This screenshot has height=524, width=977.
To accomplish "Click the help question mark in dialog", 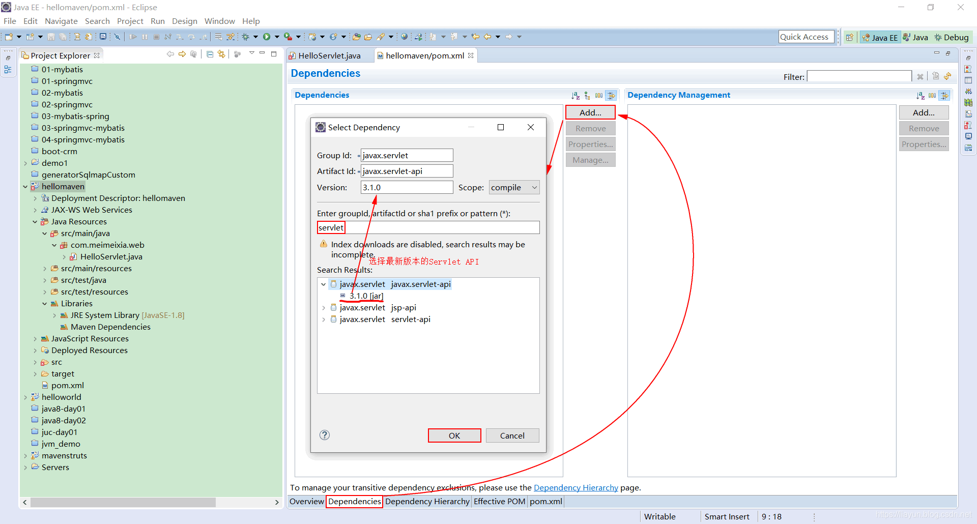I will pyautogui.click(x=325, y=435).
